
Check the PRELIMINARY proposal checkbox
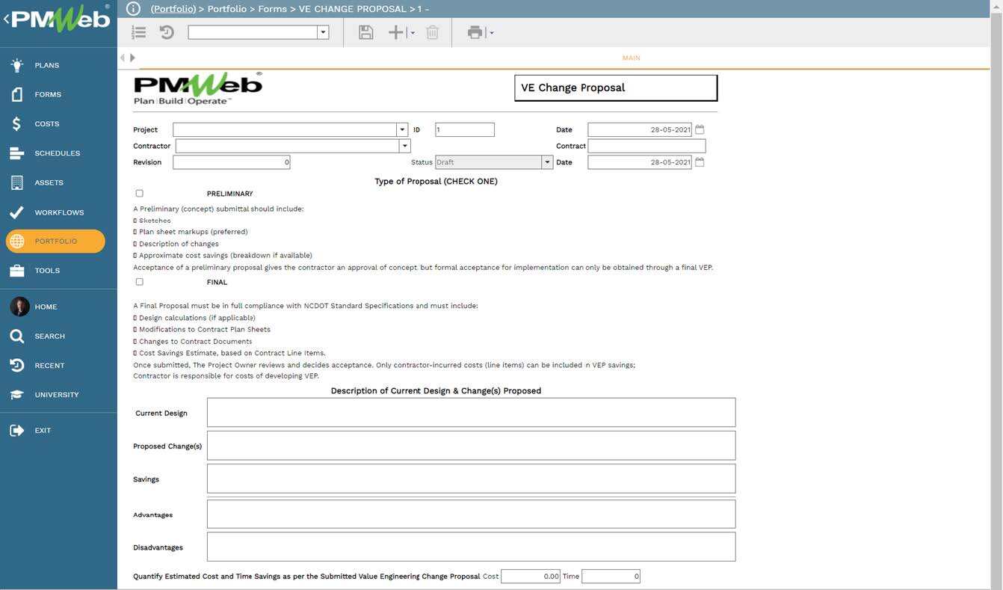139,194
